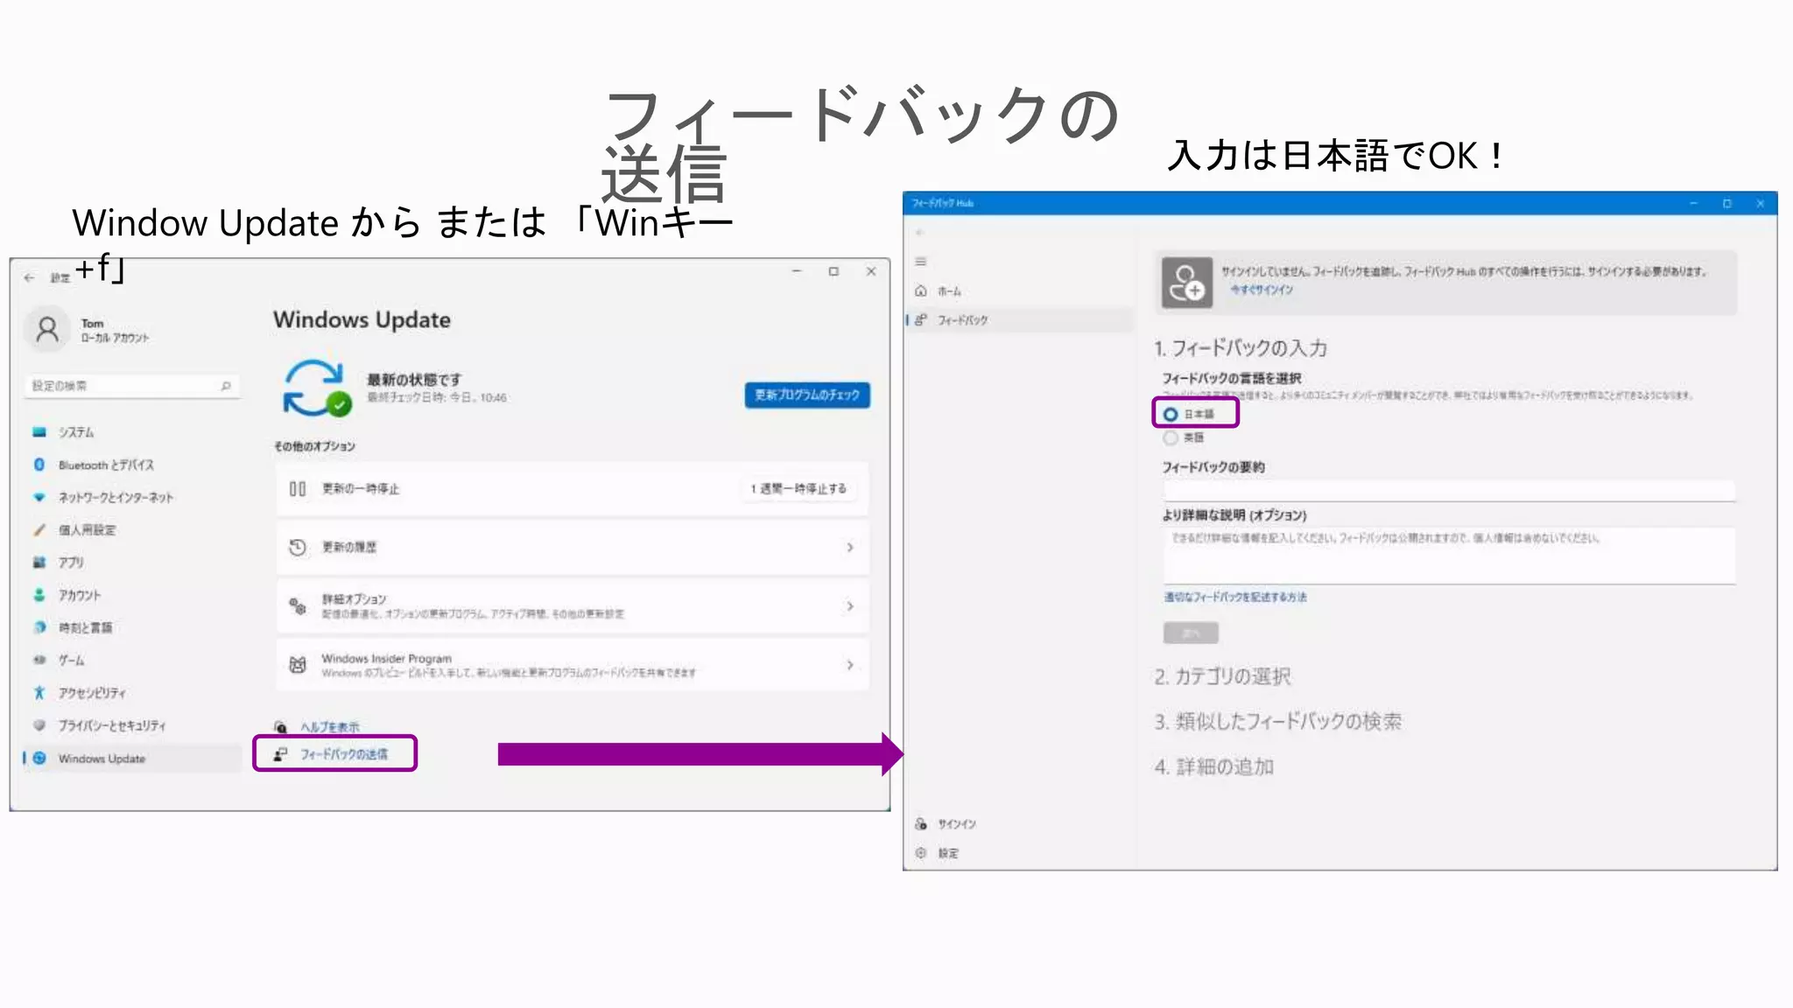
Task: Click the フィードバックの要約 input field
Action: 1449,490
